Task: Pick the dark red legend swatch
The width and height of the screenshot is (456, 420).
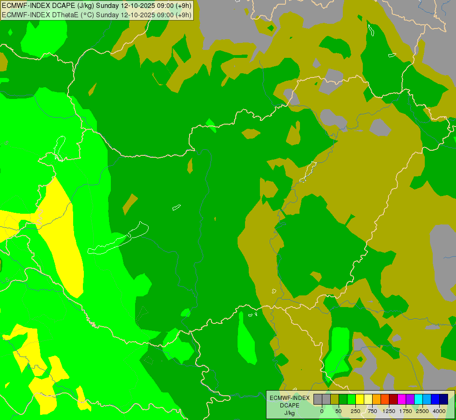Action: 393,399
